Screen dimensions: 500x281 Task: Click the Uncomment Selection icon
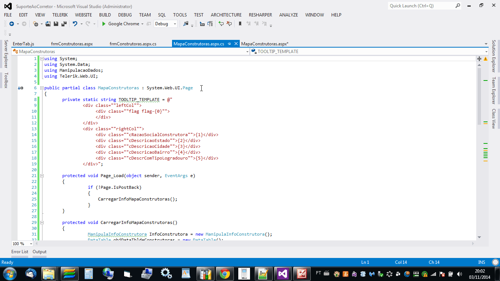point(229,24)
